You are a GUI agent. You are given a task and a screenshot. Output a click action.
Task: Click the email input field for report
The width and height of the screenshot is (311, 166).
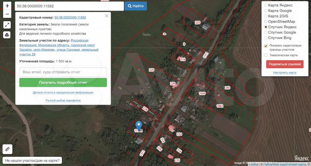63,72
